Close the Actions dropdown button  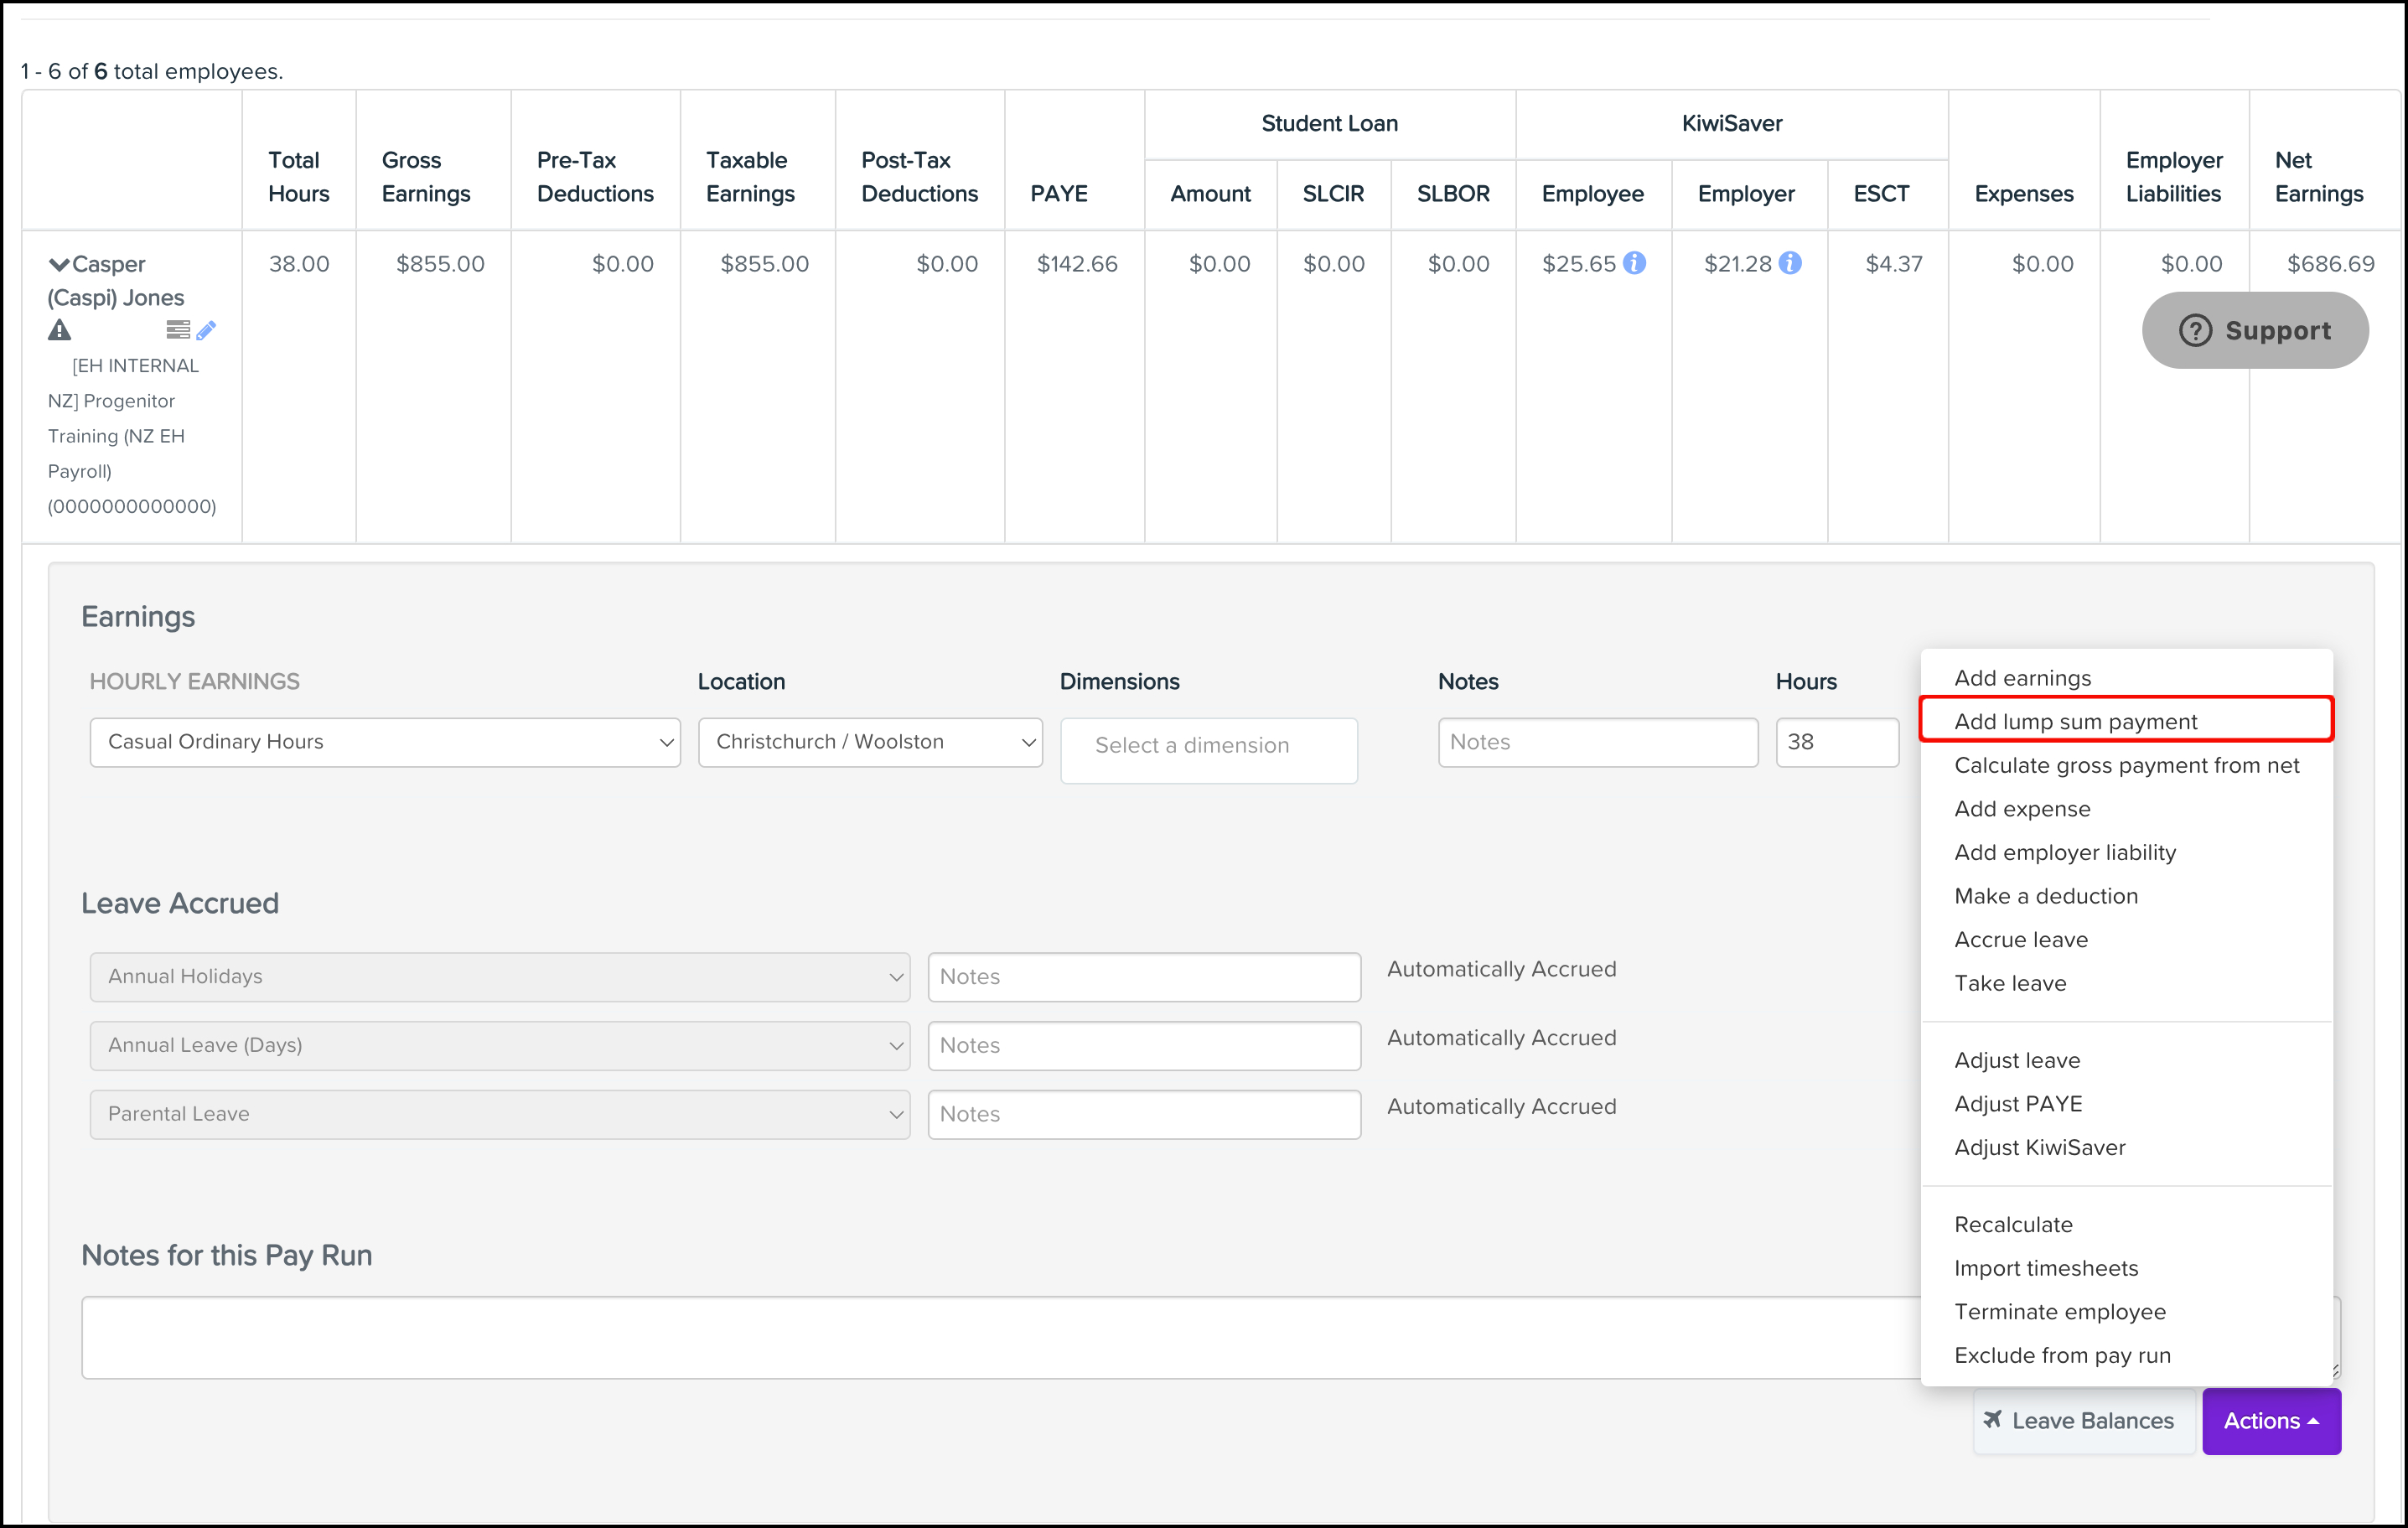(2271, 1421)
